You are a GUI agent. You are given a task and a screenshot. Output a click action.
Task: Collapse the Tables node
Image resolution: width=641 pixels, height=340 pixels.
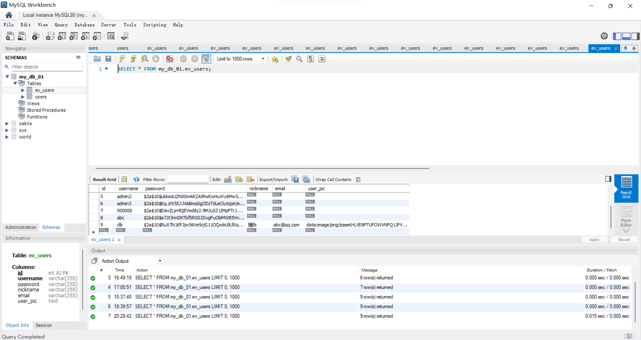point(15,83)
